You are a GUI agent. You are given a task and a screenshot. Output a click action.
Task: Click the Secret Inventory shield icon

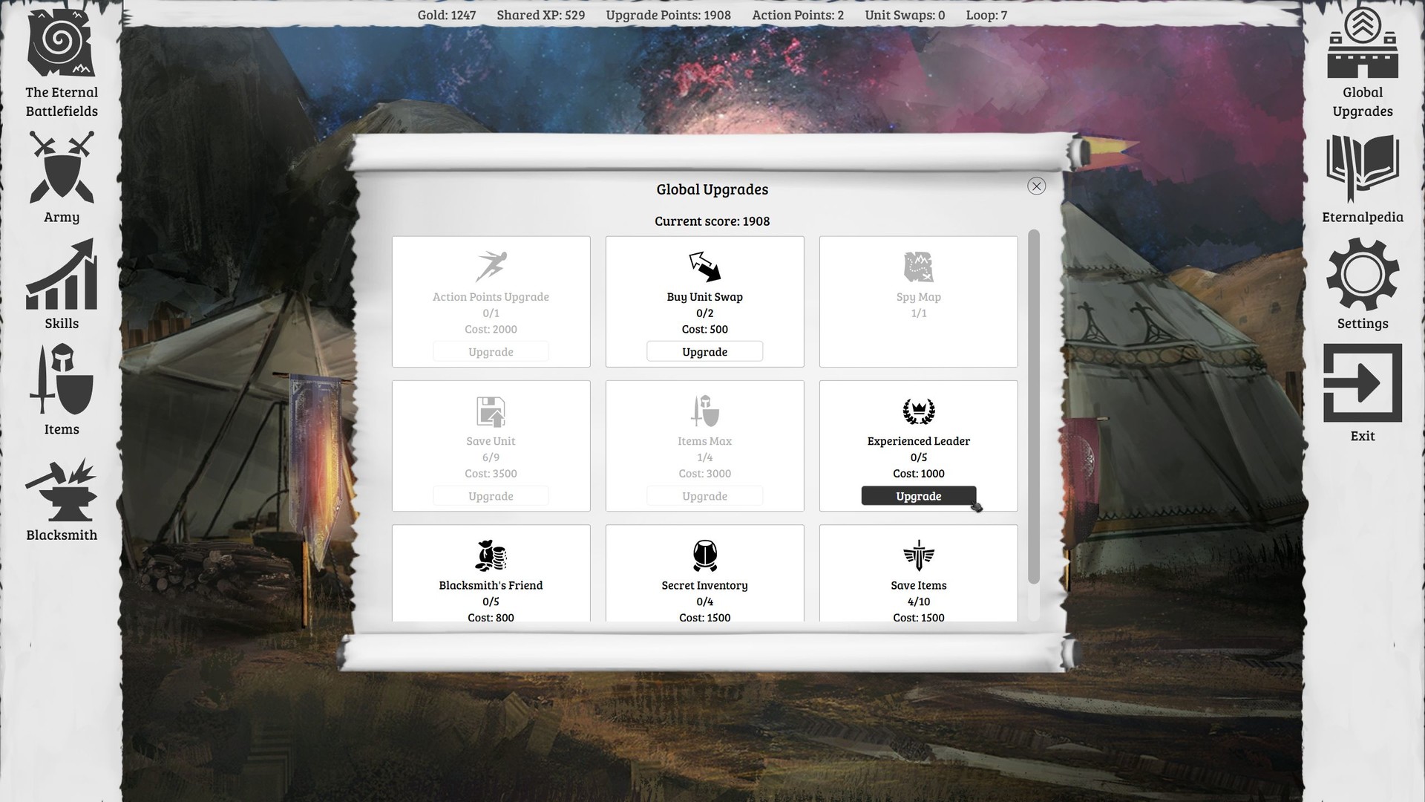(704, 555)
